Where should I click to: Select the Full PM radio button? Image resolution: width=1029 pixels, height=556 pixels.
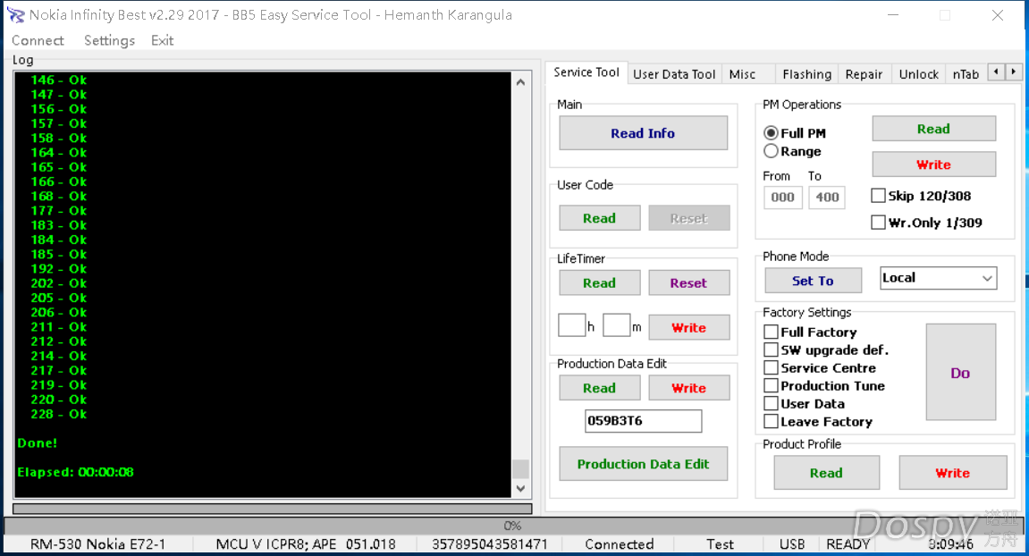(x=772, y=133)
